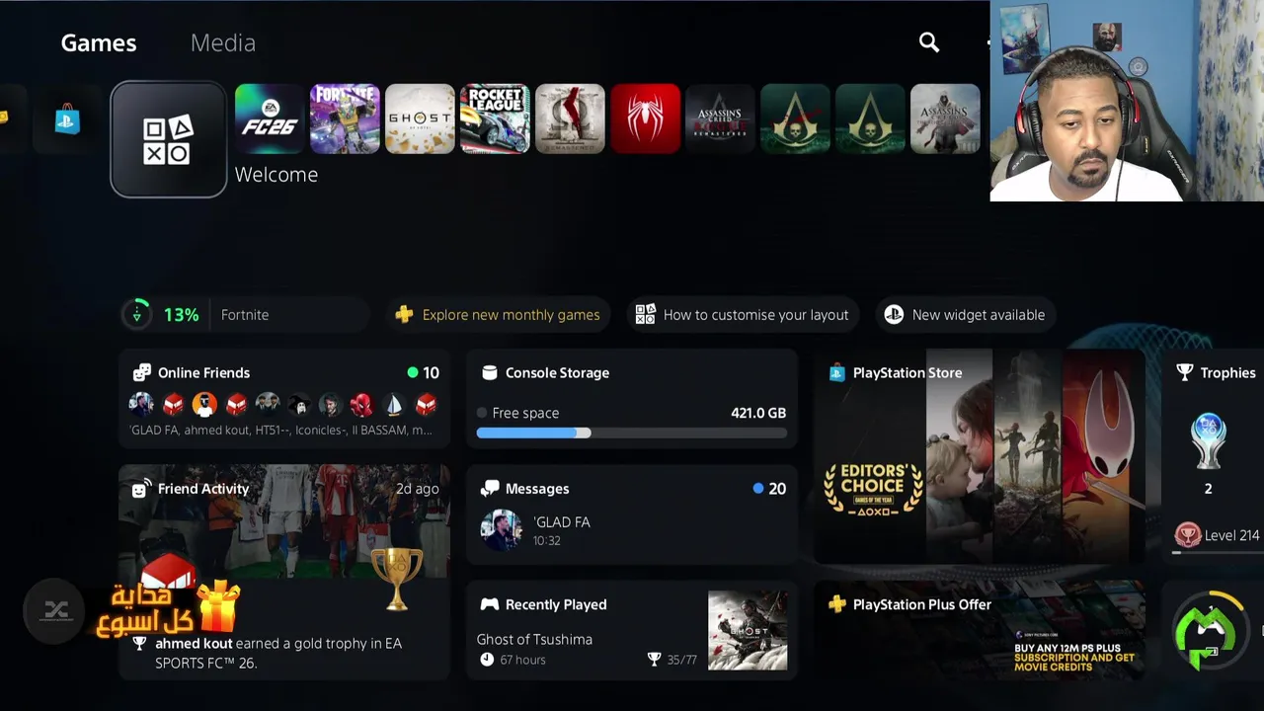Click the yellow PS Plus icon beside monthly games
The width and height of the screenshot is (1264, 711).
tap(404, 314)
